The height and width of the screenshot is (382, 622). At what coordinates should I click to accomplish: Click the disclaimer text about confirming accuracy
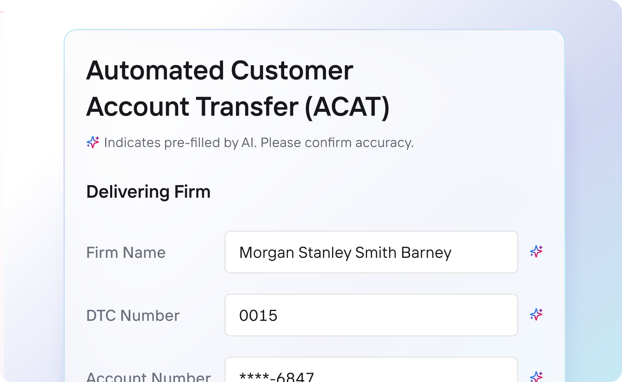259,142
